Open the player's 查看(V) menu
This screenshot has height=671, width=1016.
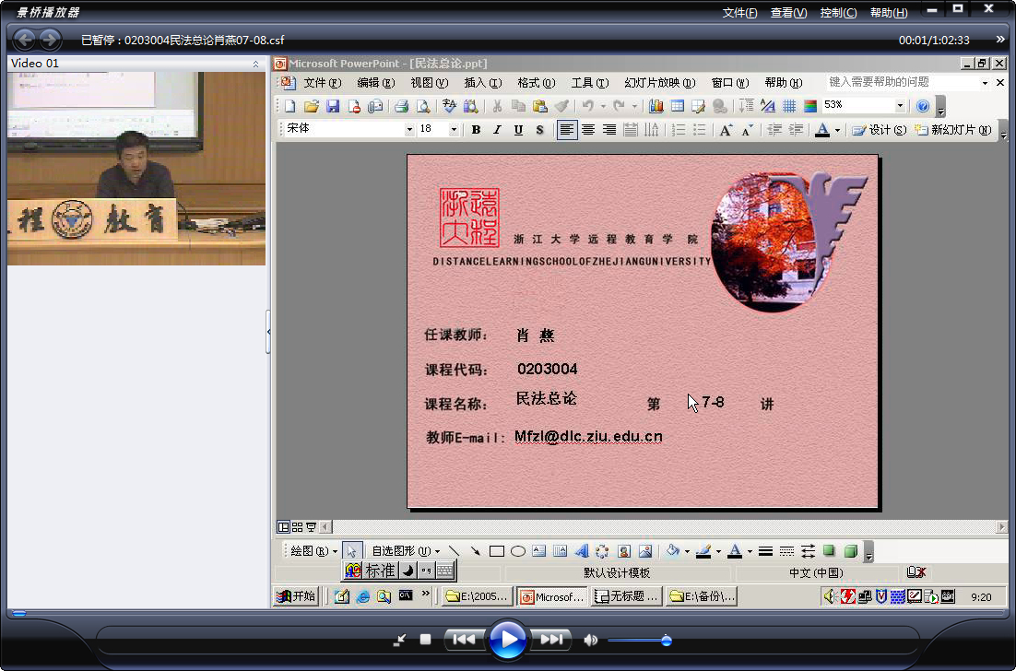pos(788,13)
